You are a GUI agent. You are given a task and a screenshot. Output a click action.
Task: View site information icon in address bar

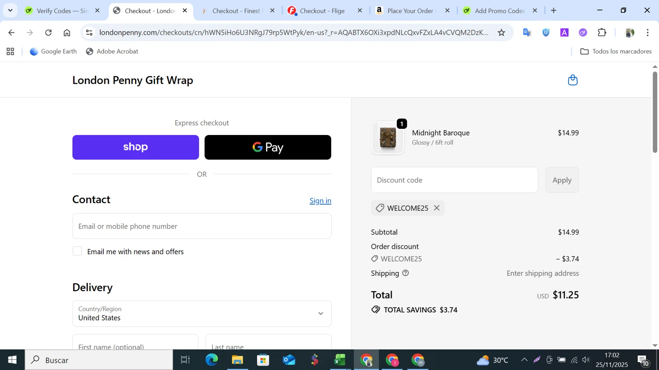point(89,32)
